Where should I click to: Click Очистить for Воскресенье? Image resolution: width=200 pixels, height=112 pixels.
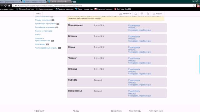132,93
